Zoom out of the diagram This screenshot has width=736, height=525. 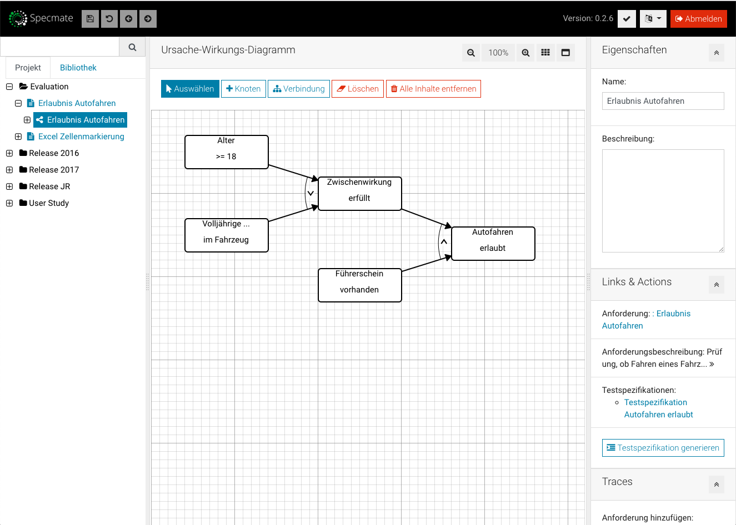[x=471, y=53]
